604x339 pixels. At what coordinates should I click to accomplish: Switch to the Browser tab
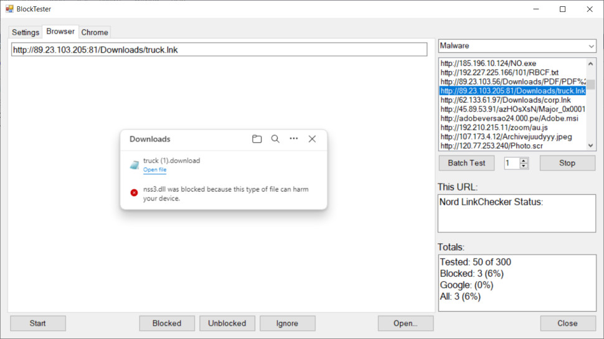click(x=60, y=32)
